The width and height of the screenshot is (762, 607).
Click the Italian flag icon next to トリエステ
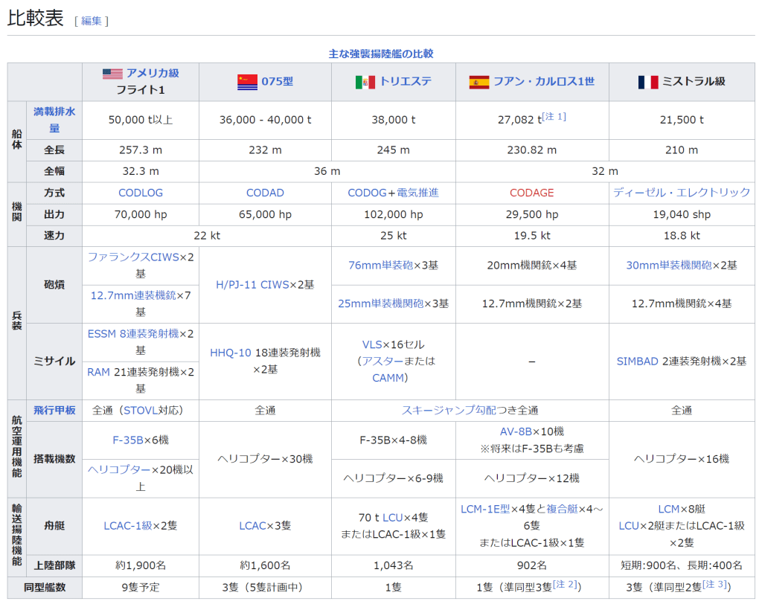[365, 82]
